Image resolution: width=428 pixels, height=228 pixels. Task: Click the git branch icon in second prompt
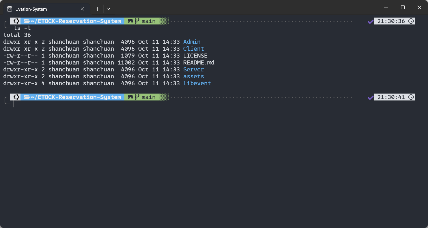click(x=137, y=97)
